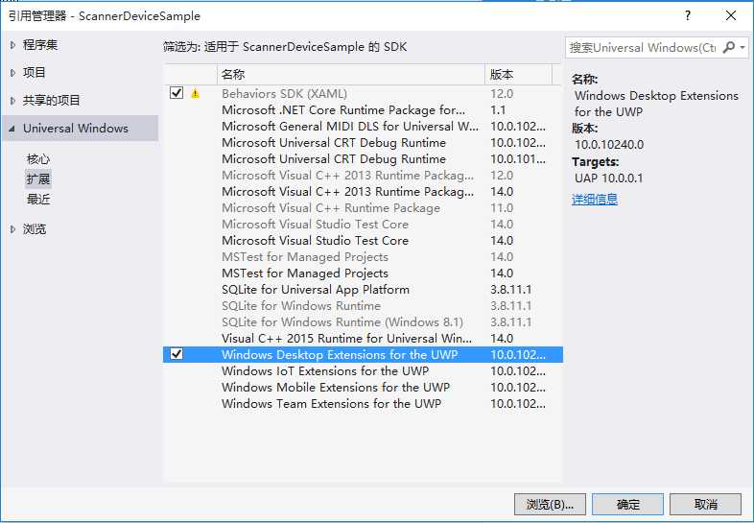This screenshot has width=754, height=523.
Task: Select the 扩展 category
Action: coord(38,179)
